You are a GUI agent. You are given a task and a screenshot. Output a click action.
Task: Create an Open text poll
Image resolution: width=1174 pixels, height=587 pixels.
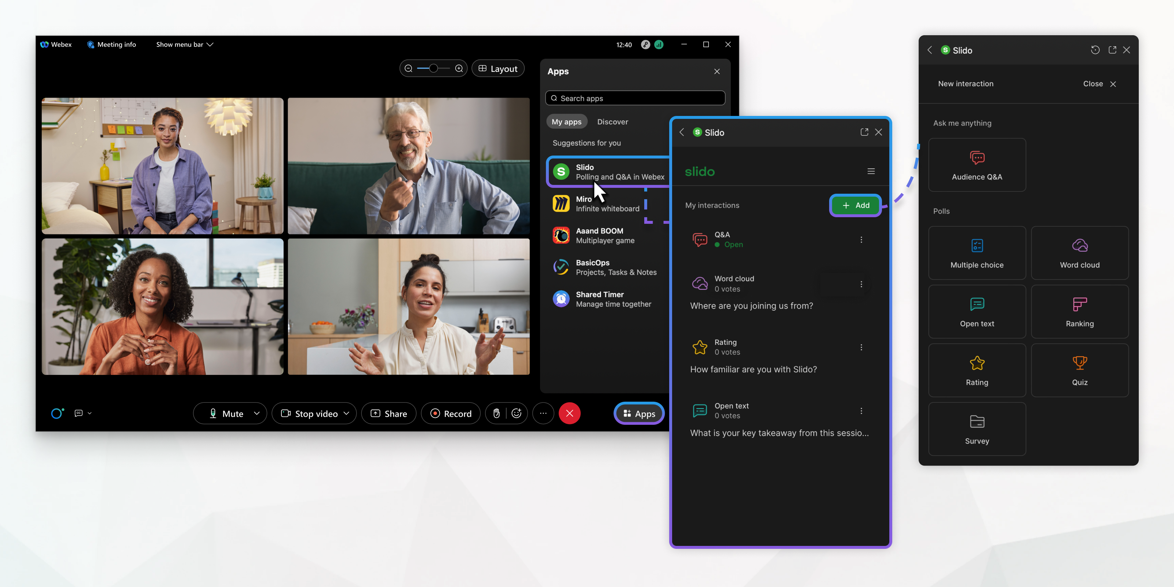(x=977, y=312)
